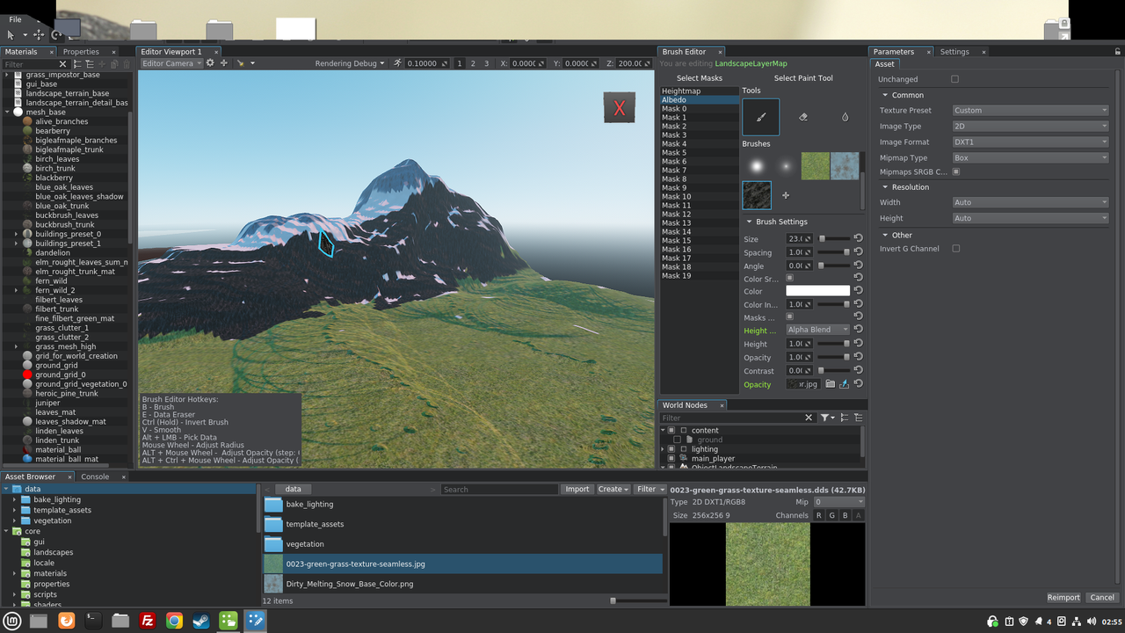
Task: Adjust the brush Size slider
Action: coord(835,239)
